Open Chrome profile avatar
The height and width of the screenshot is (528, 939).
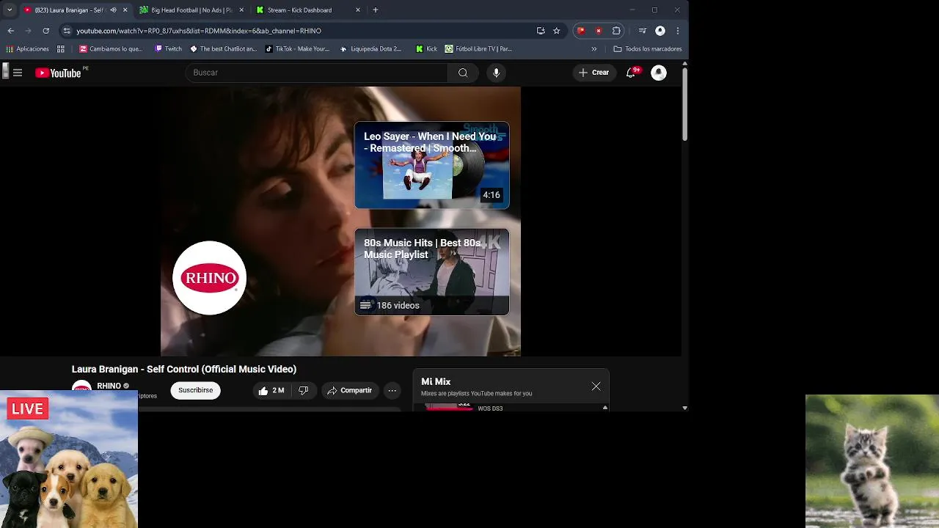660,31
